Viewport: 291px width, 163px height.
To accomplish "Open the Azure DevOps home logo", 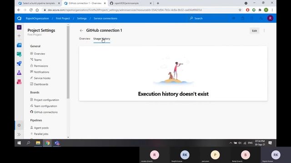I will point(19,18).
